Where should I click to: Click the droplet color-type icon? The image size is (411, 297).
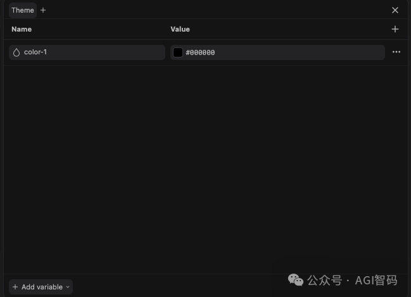click(16, 52)
